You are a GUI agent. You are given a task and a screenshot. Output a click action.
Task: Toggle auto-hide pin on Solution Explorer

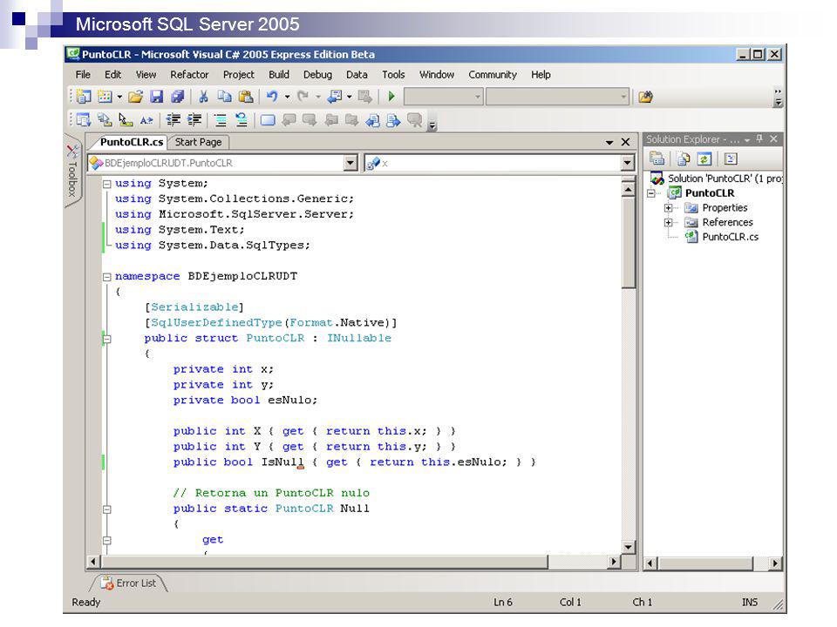tap(759, 138)
